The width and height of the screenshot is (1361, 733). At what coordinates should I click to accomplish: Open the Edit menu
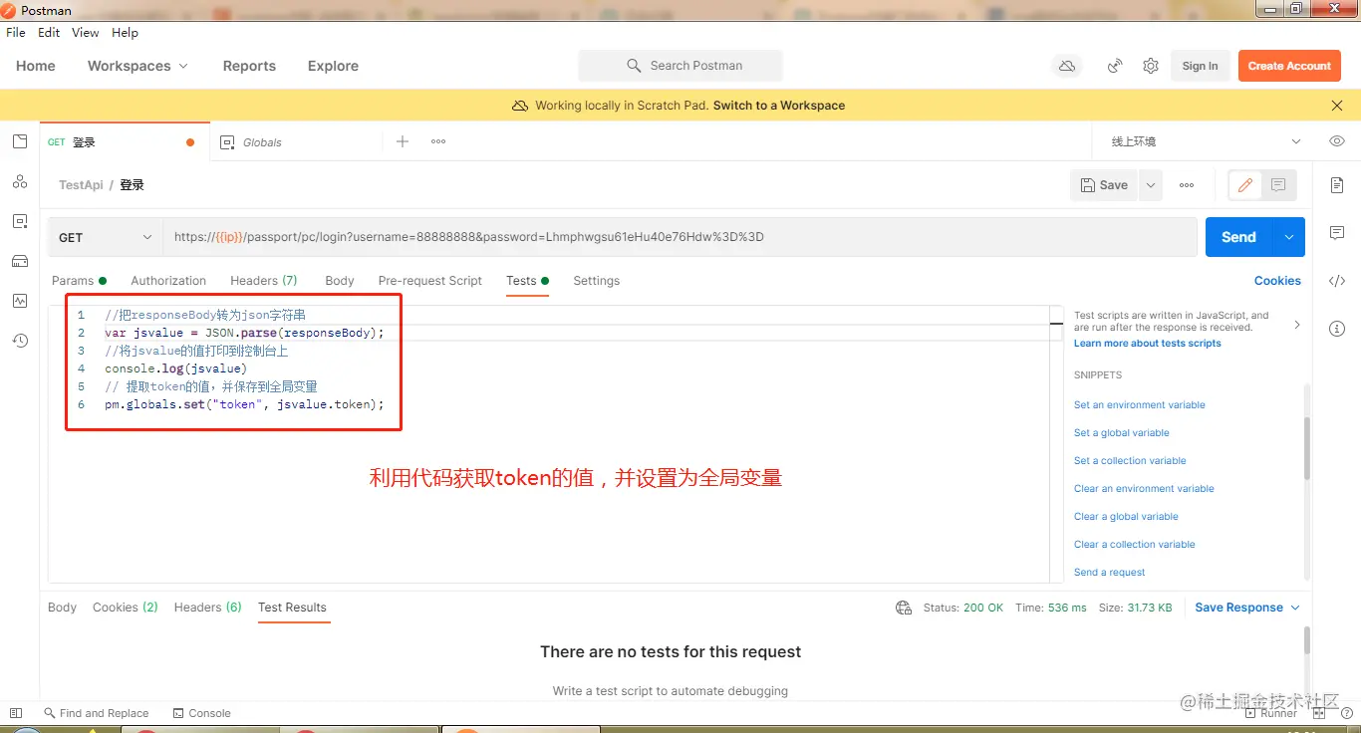click(x=49, y=33)
